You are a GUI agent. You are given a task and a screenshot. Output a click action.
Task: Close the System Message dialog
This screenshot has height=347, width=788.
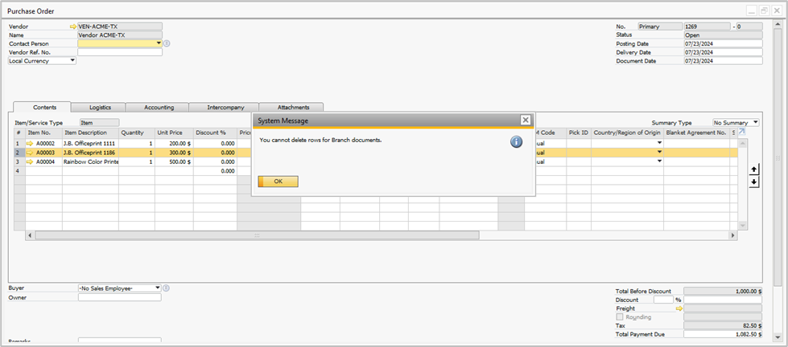pyautogui.click(x=525, y=120)
